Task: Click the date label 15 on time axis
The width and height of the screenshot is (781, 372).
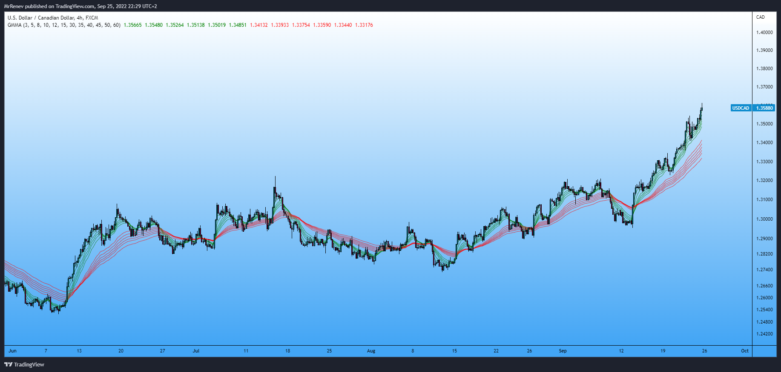Action: pos(454,351)
